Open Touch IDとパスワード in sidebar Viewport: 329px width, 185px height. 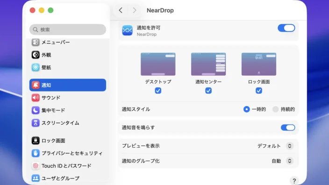(x=68, y=166)
